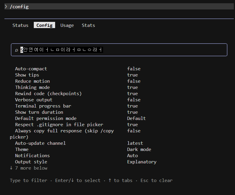This screenshot has height=195, width=235.
Task: Toggle Thinking mode off
Action: point(32,87)
